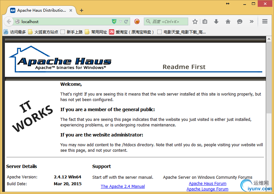Open the URL history dropdown arrow

point(120,21)
